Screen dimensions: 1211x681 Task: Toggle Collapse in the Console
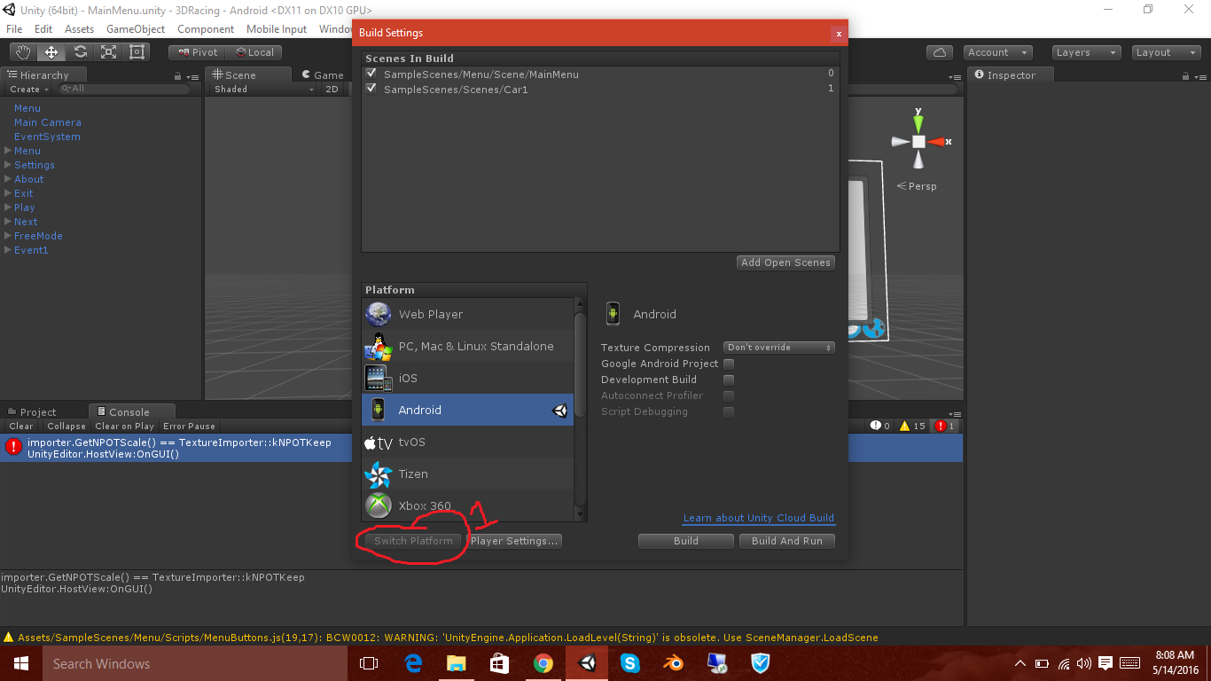click(x=66, y=427)
